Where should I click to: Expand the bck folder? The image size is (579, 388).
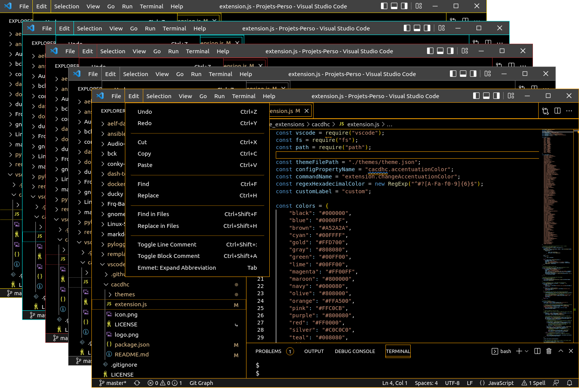[103, 154]
